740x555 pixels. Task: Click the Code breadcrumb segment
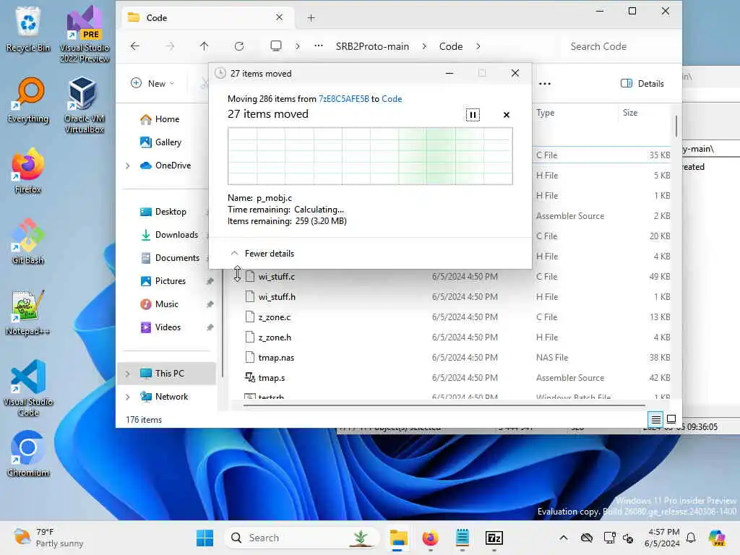451,46
